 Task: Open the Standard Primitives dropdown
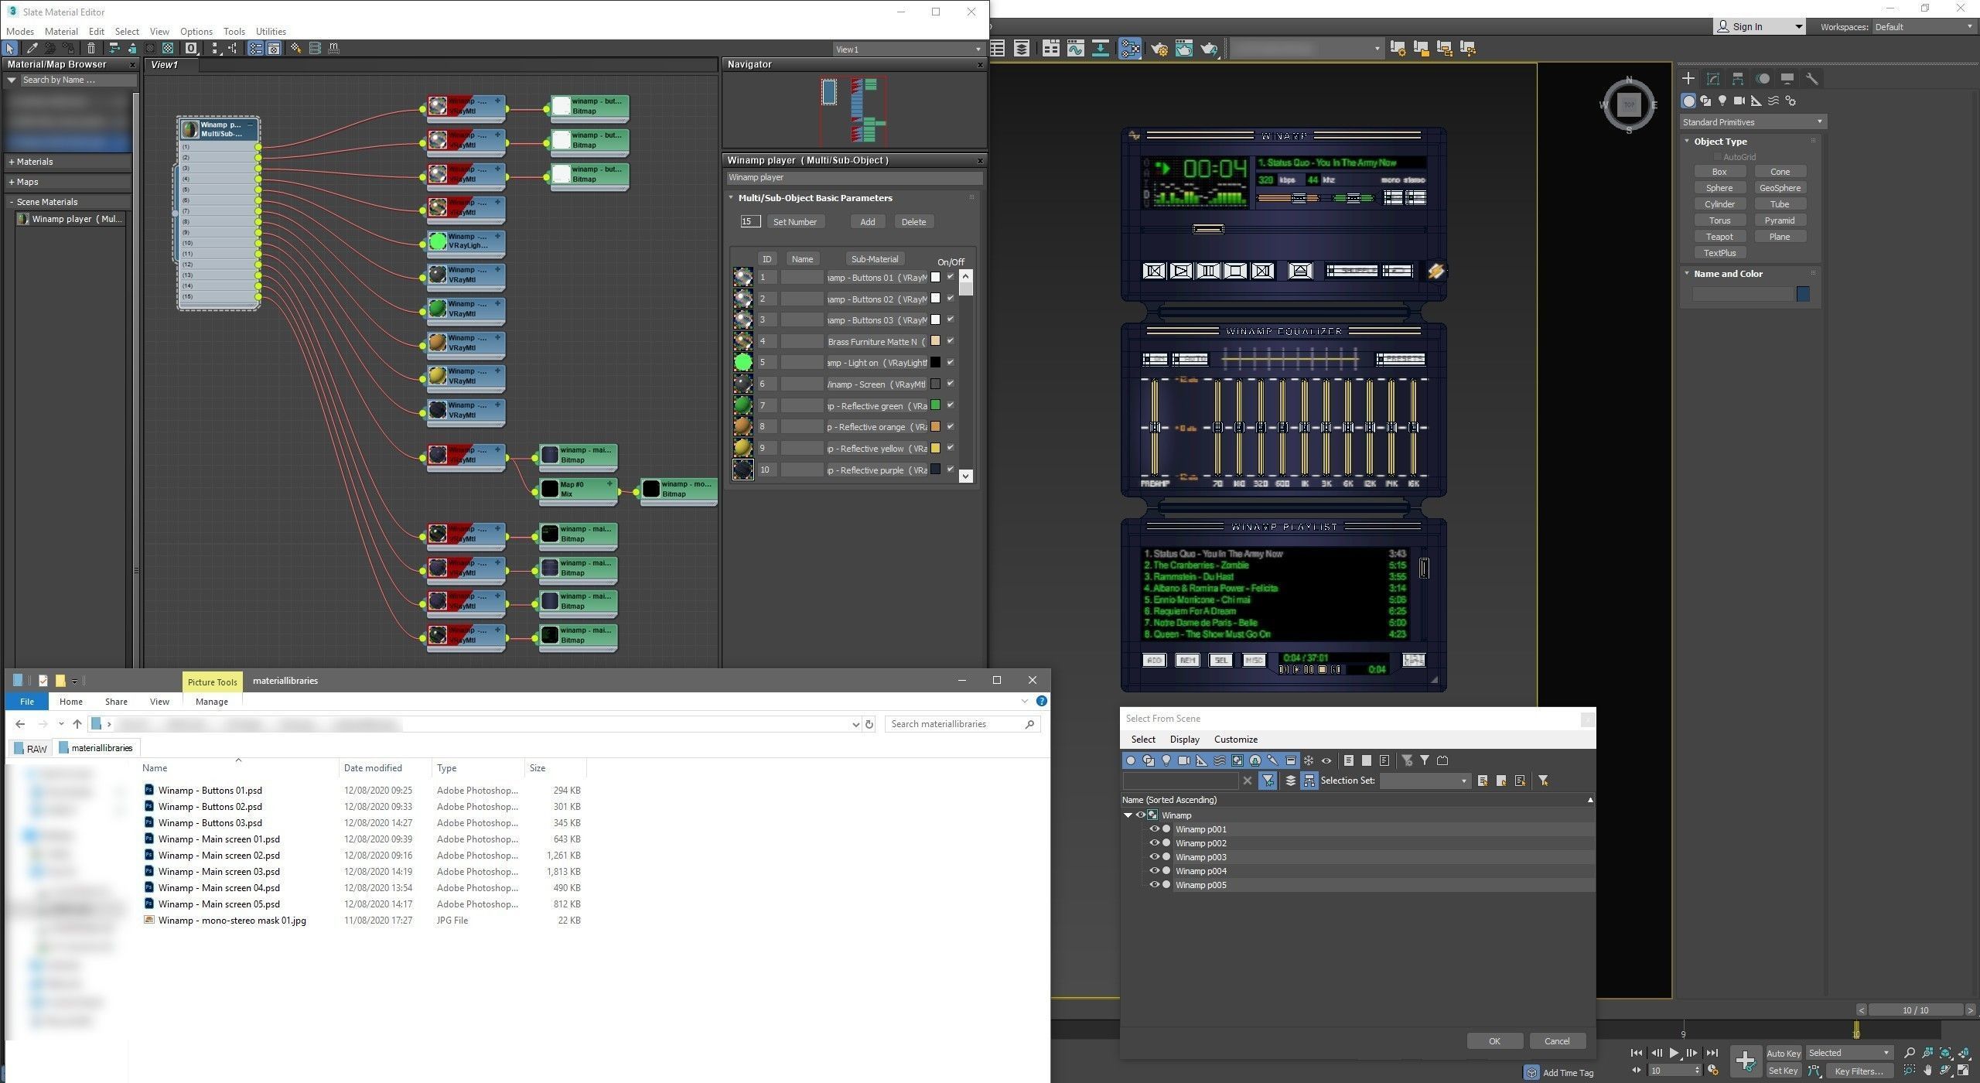[1752, 122]
